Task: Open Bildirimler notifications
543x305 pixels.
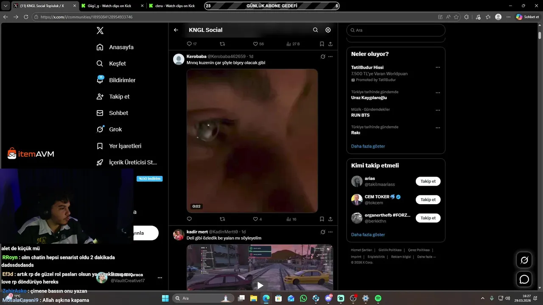Action: 116,80
